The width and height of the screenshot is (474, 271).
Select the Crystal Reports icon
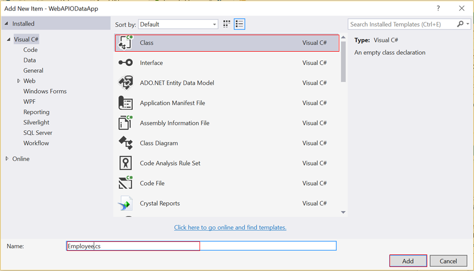[125, 203]
